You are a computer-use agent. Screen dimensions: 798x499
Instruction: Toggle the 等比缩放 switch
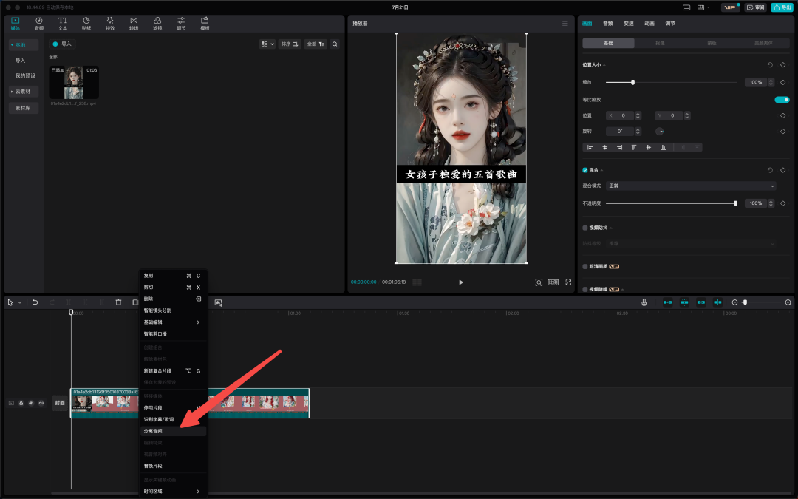(782, 99)
